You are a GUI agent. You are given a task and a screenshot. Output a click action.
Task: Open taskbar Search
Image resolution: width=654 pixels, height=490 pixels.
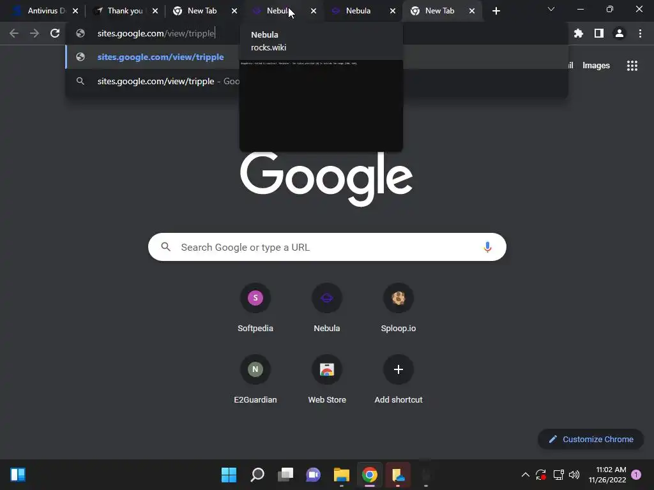257,475
